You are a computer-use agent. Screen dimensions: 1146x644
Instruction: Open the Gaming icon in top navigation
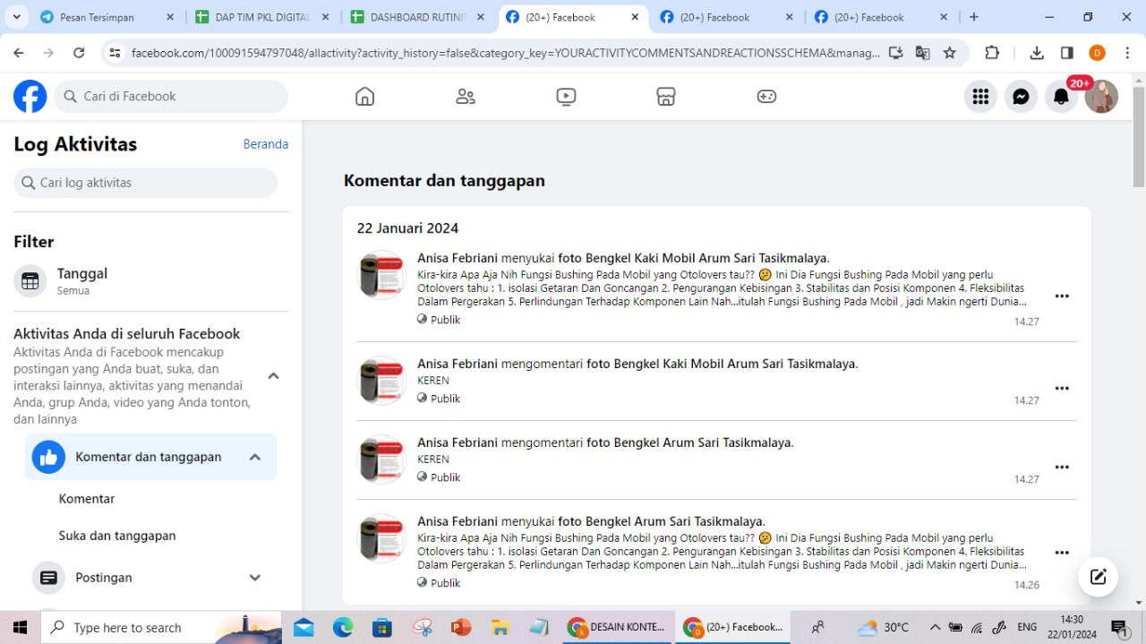(x=766, y=97)
